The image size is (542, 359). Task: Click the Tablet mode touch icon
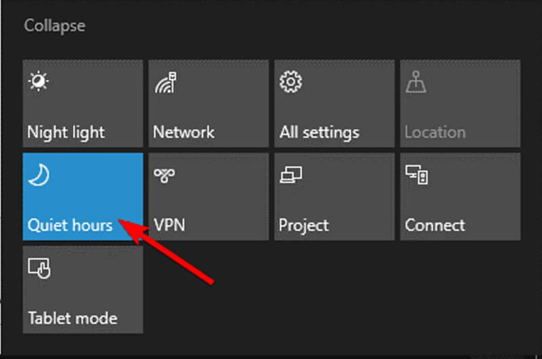pyautogui.click(x=39, y=268)
